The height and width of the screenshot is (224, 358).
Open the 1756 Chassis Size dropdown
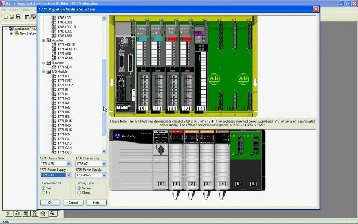[104, 164]
